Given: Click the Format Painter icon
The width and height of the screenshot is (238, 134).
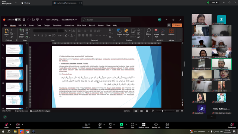Looking at the screenshot, I should tap(12, 37).
